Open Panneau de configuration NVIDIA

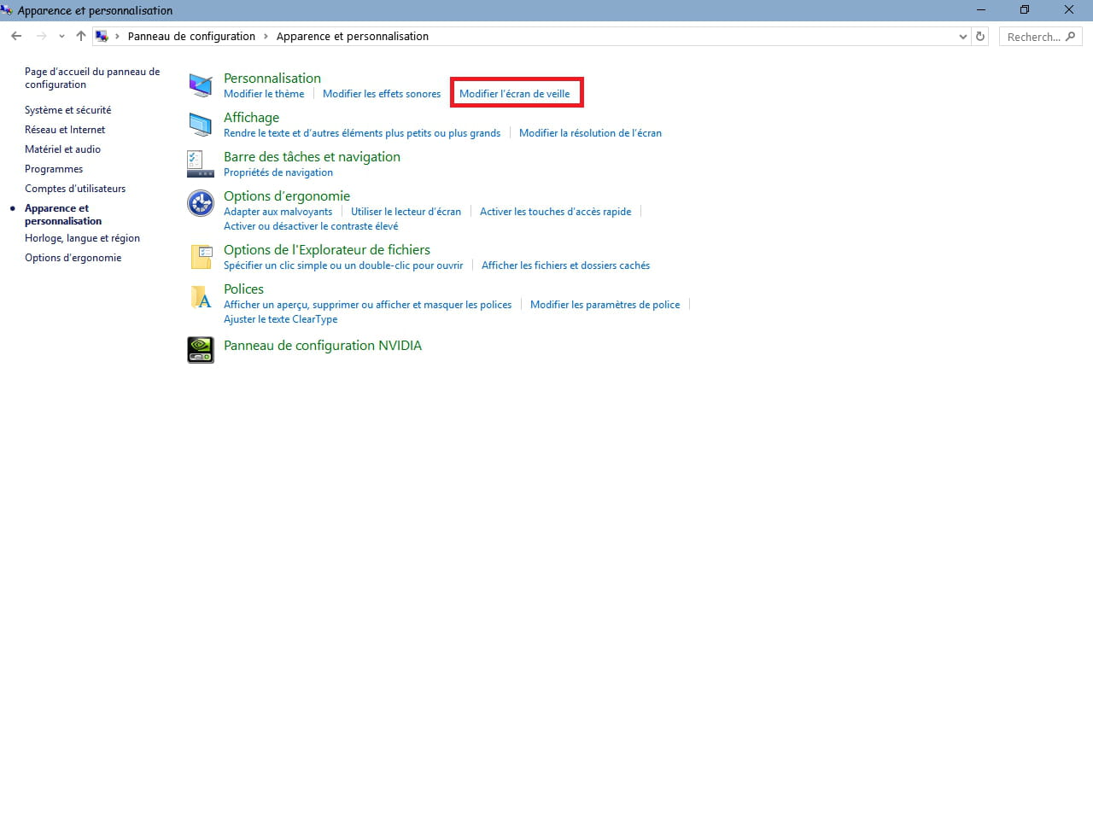click(323, 345)
